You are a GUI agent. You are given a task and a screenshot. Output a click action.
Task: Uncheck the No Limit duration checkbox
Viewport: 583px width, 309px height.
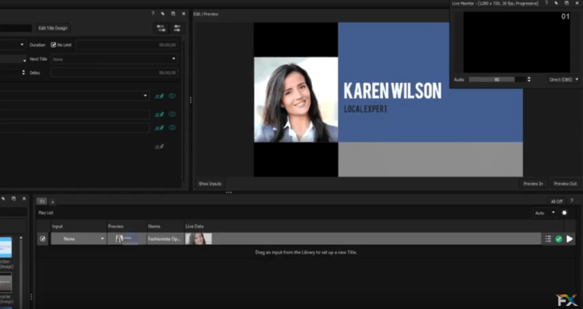click(x=54, y=44)
